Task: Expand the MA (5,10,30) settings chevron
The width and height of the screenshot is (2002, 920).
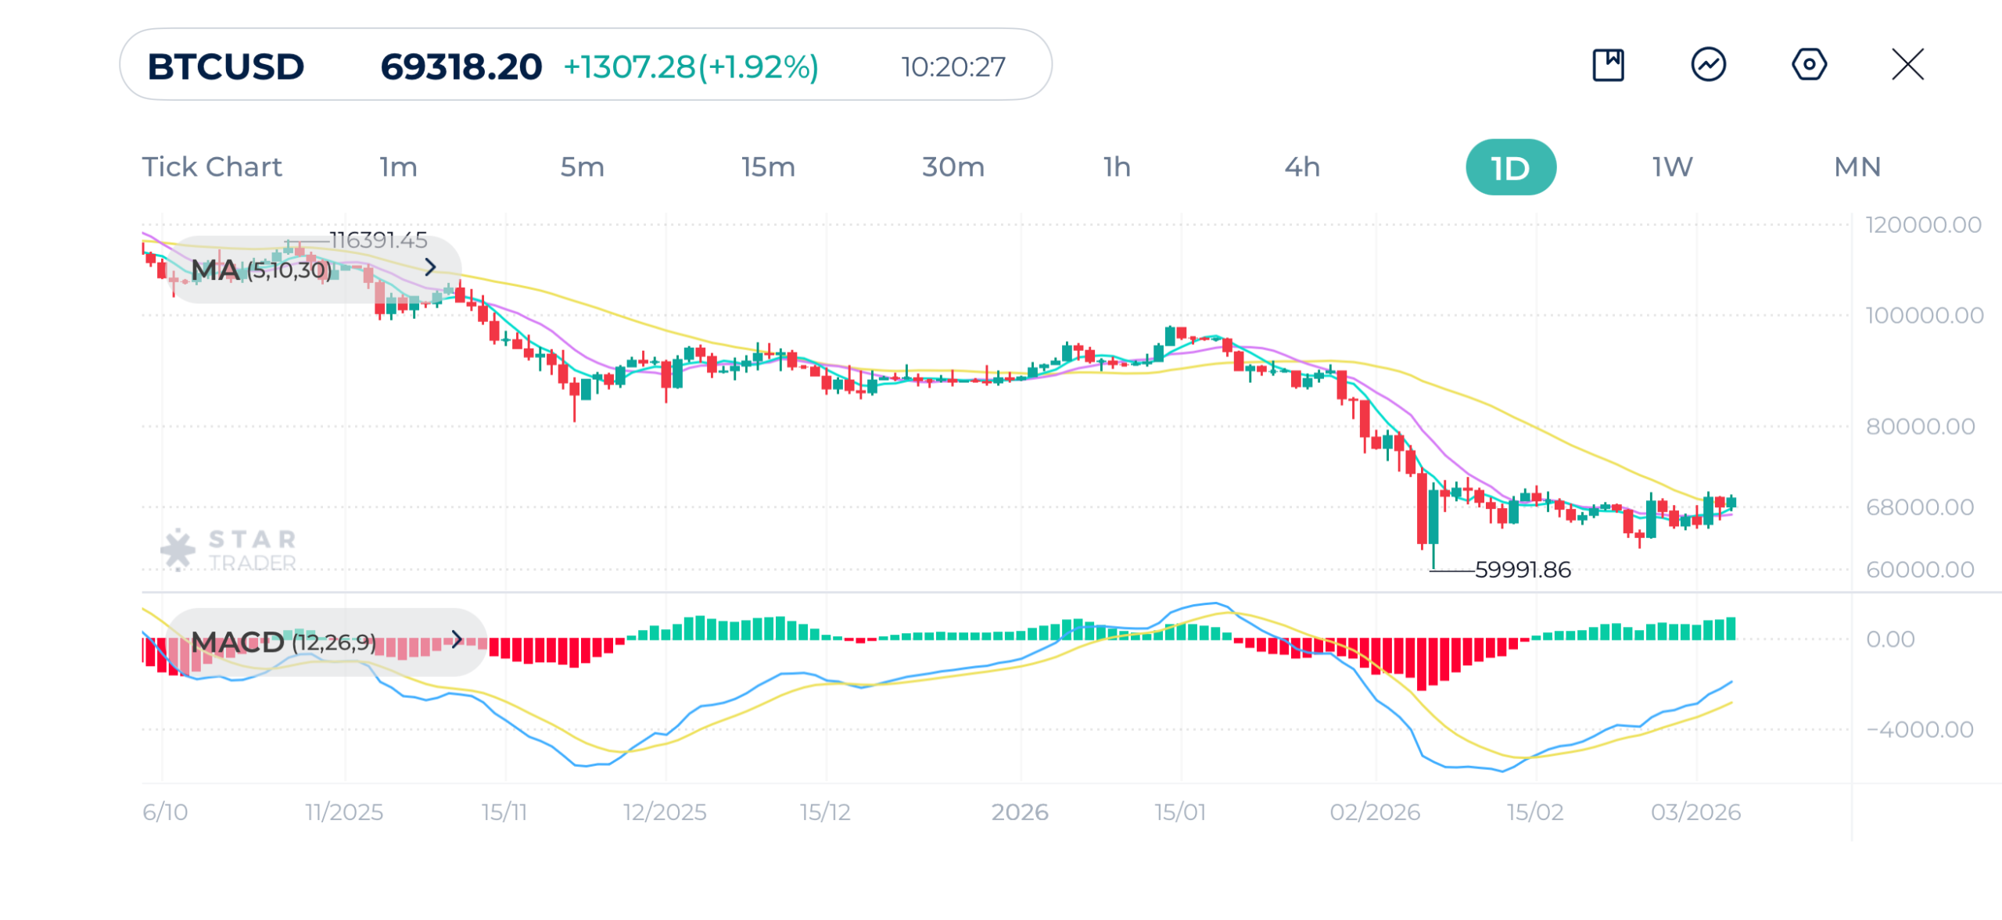Action: [x=429, y=269]
